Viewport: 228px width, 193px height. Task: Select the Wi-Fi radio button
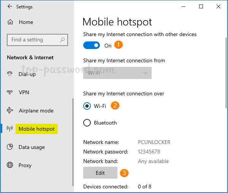coord(87,106)
